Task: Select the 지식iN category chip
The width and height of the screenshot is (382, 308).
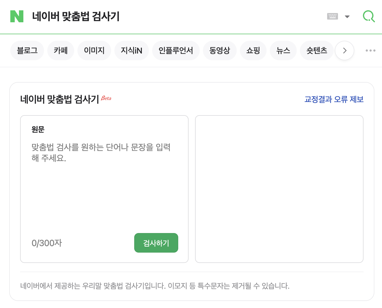Action: coord(131,50)
